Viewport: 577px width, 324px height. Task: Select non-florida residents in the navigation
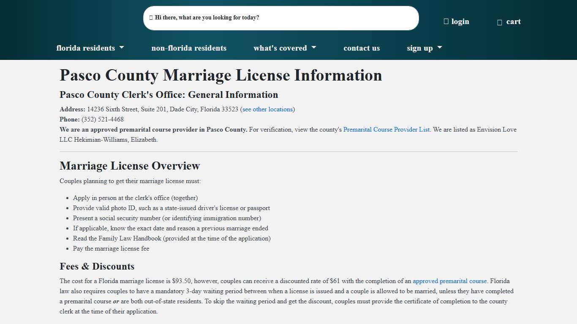pyautogui.click(x=189, y=48)
